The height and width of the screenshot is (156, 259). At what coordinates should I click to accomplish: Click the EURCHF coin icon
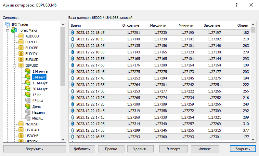(x=21, y=42)
